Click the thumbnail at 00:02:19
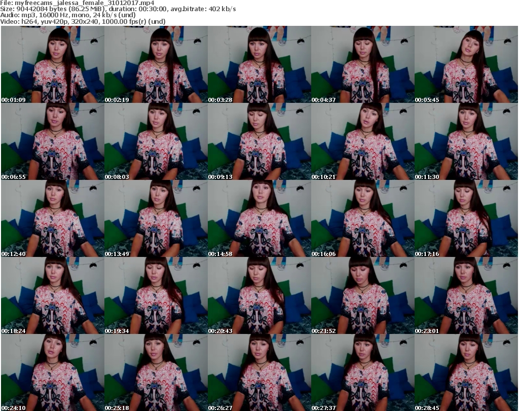Screen dimensions: 519x411 (156, 64)
